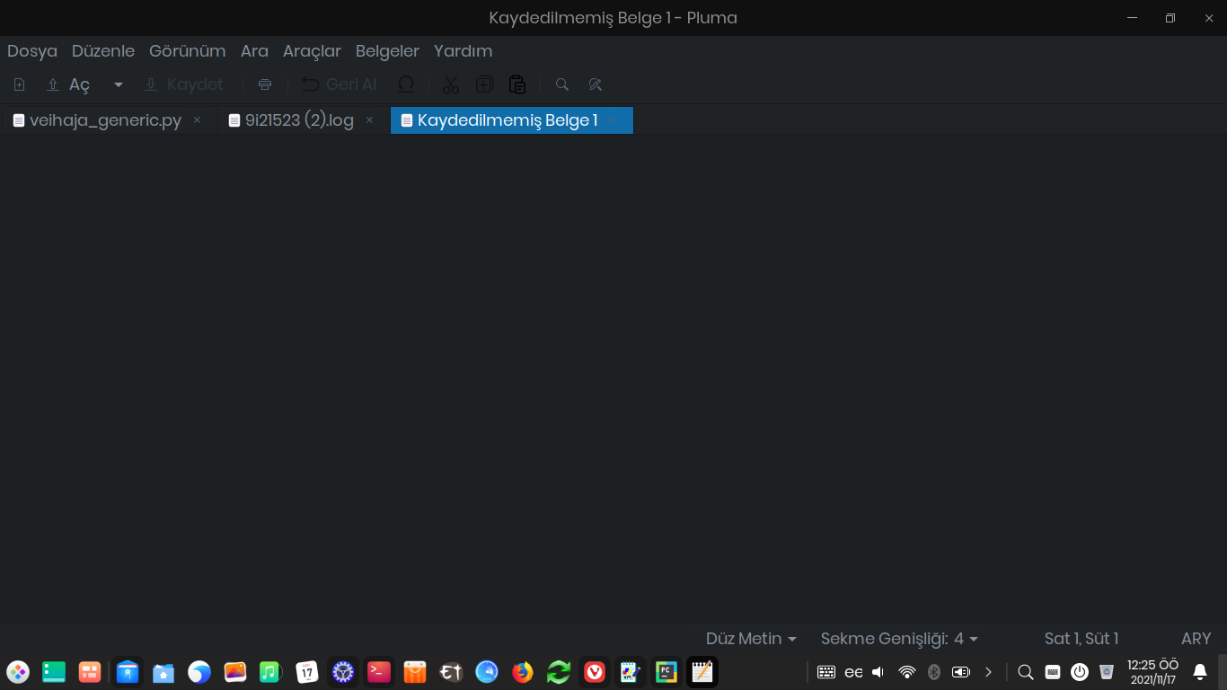Image resolution: width=1227 pixels, height=690 pixels.
Task: Click the Bluetooth tray icon
Action: point(934,672)
